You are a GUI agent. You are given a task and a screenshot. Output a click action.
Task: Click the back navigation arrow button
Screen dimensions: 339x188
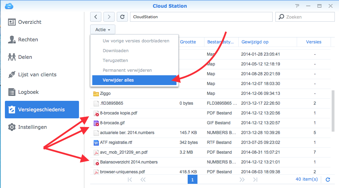pos(96,17)
